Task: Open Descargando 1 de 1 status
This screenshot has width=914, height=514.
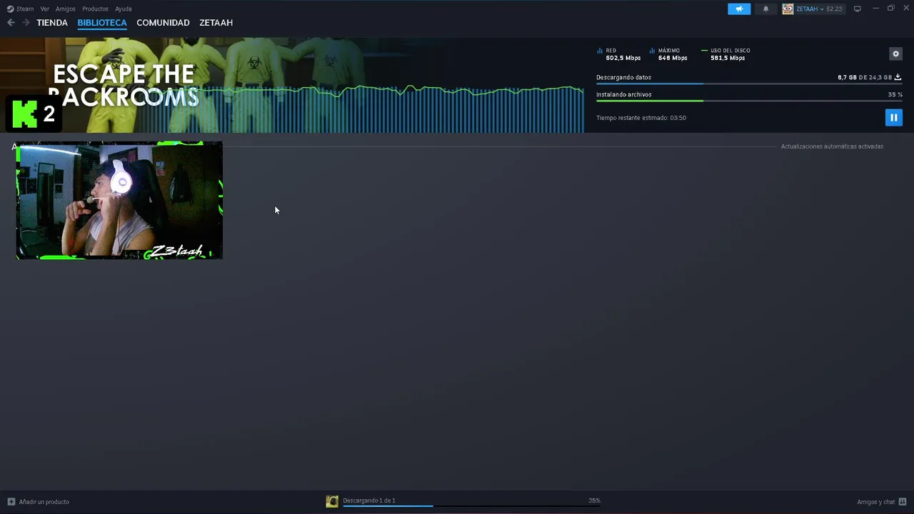Action: tap(369, 500)
